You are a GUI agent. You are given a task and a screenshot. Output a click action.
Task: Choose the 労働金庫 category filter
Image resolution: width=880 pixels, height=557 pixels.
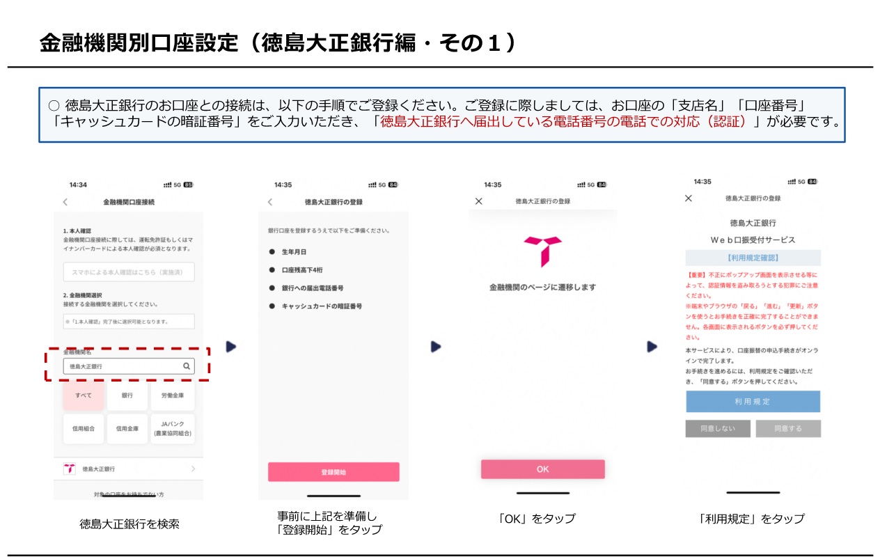(x=173, y=395)
